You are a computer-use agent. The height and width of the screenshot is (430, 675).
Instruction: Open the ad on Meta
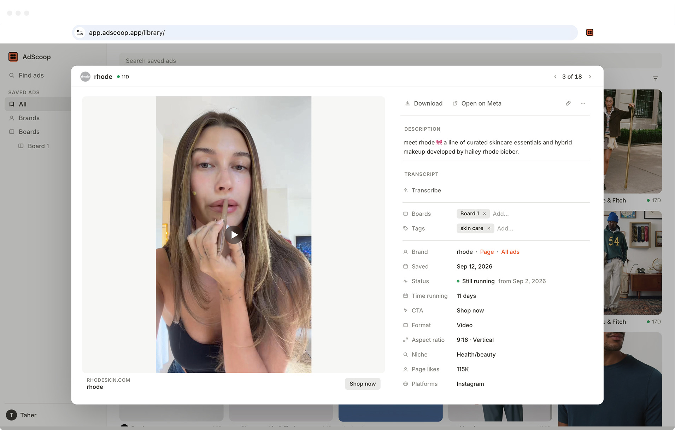pyautogui.click(x=477, y=103)
